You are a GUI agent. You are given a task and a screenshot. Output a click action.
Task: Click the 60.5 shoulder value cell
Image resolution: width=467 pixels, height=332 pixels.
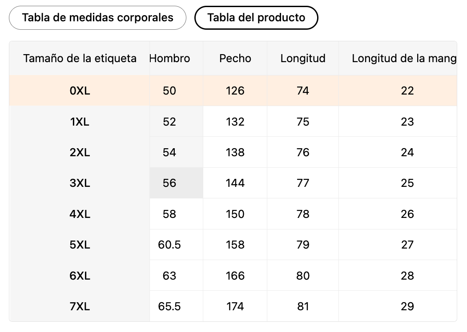point(169,245)
